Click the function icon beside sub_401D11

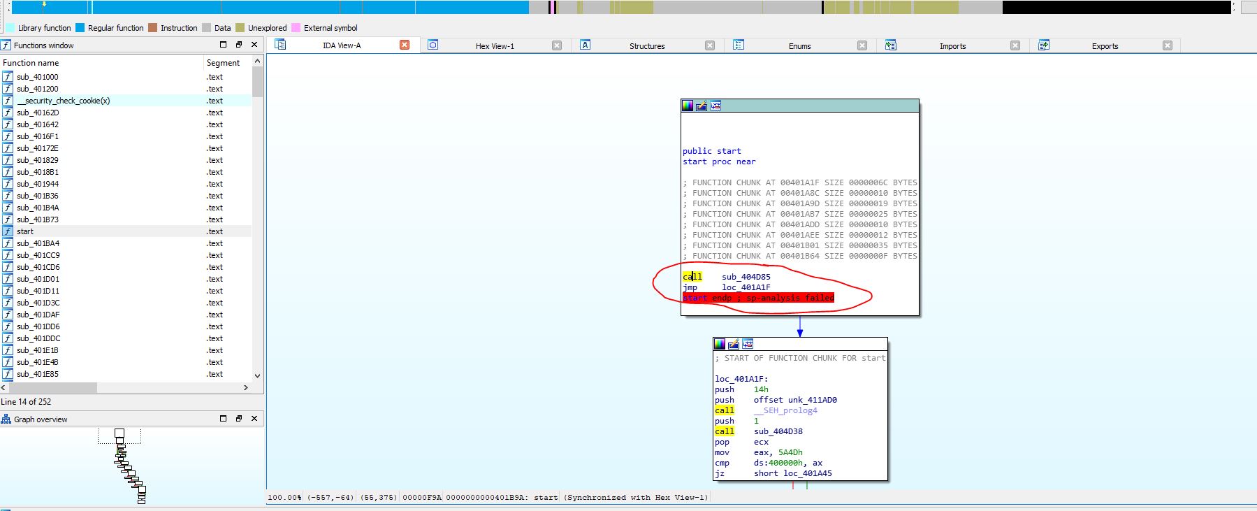coord(8,291)
